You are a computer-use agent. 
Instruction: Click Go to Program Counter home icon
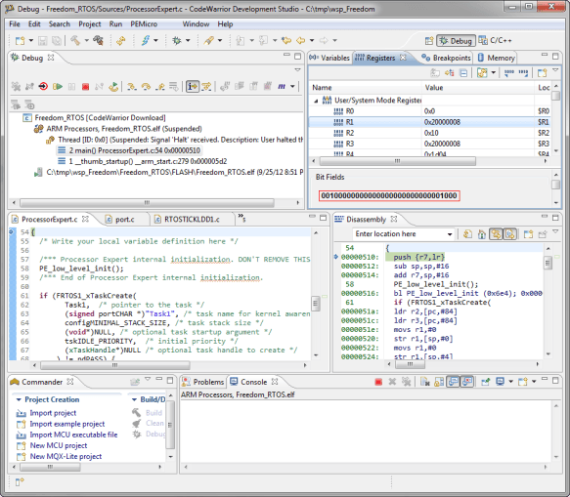482,234
